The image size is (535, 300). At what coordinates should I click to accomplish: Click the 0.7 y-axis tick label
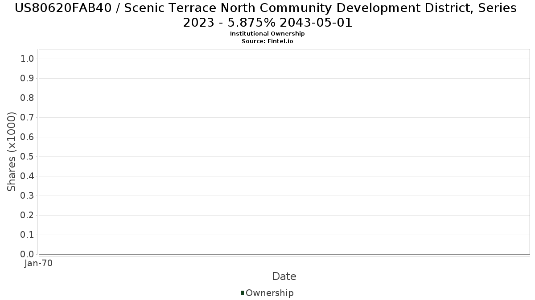tap(27, 118)
